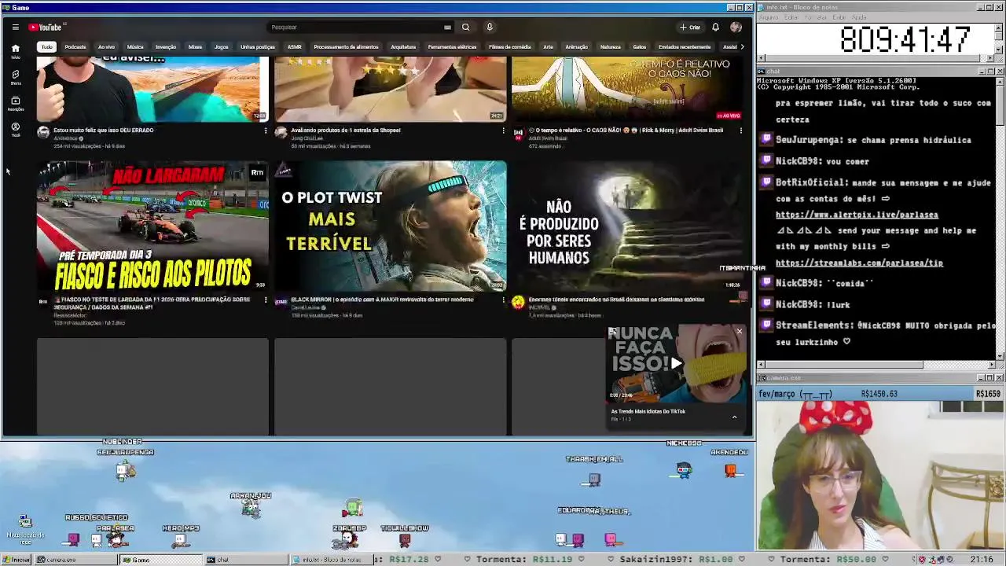Click the SeuJurupenga chat message
1006x566 pixels.
click(x=873, y=140)
